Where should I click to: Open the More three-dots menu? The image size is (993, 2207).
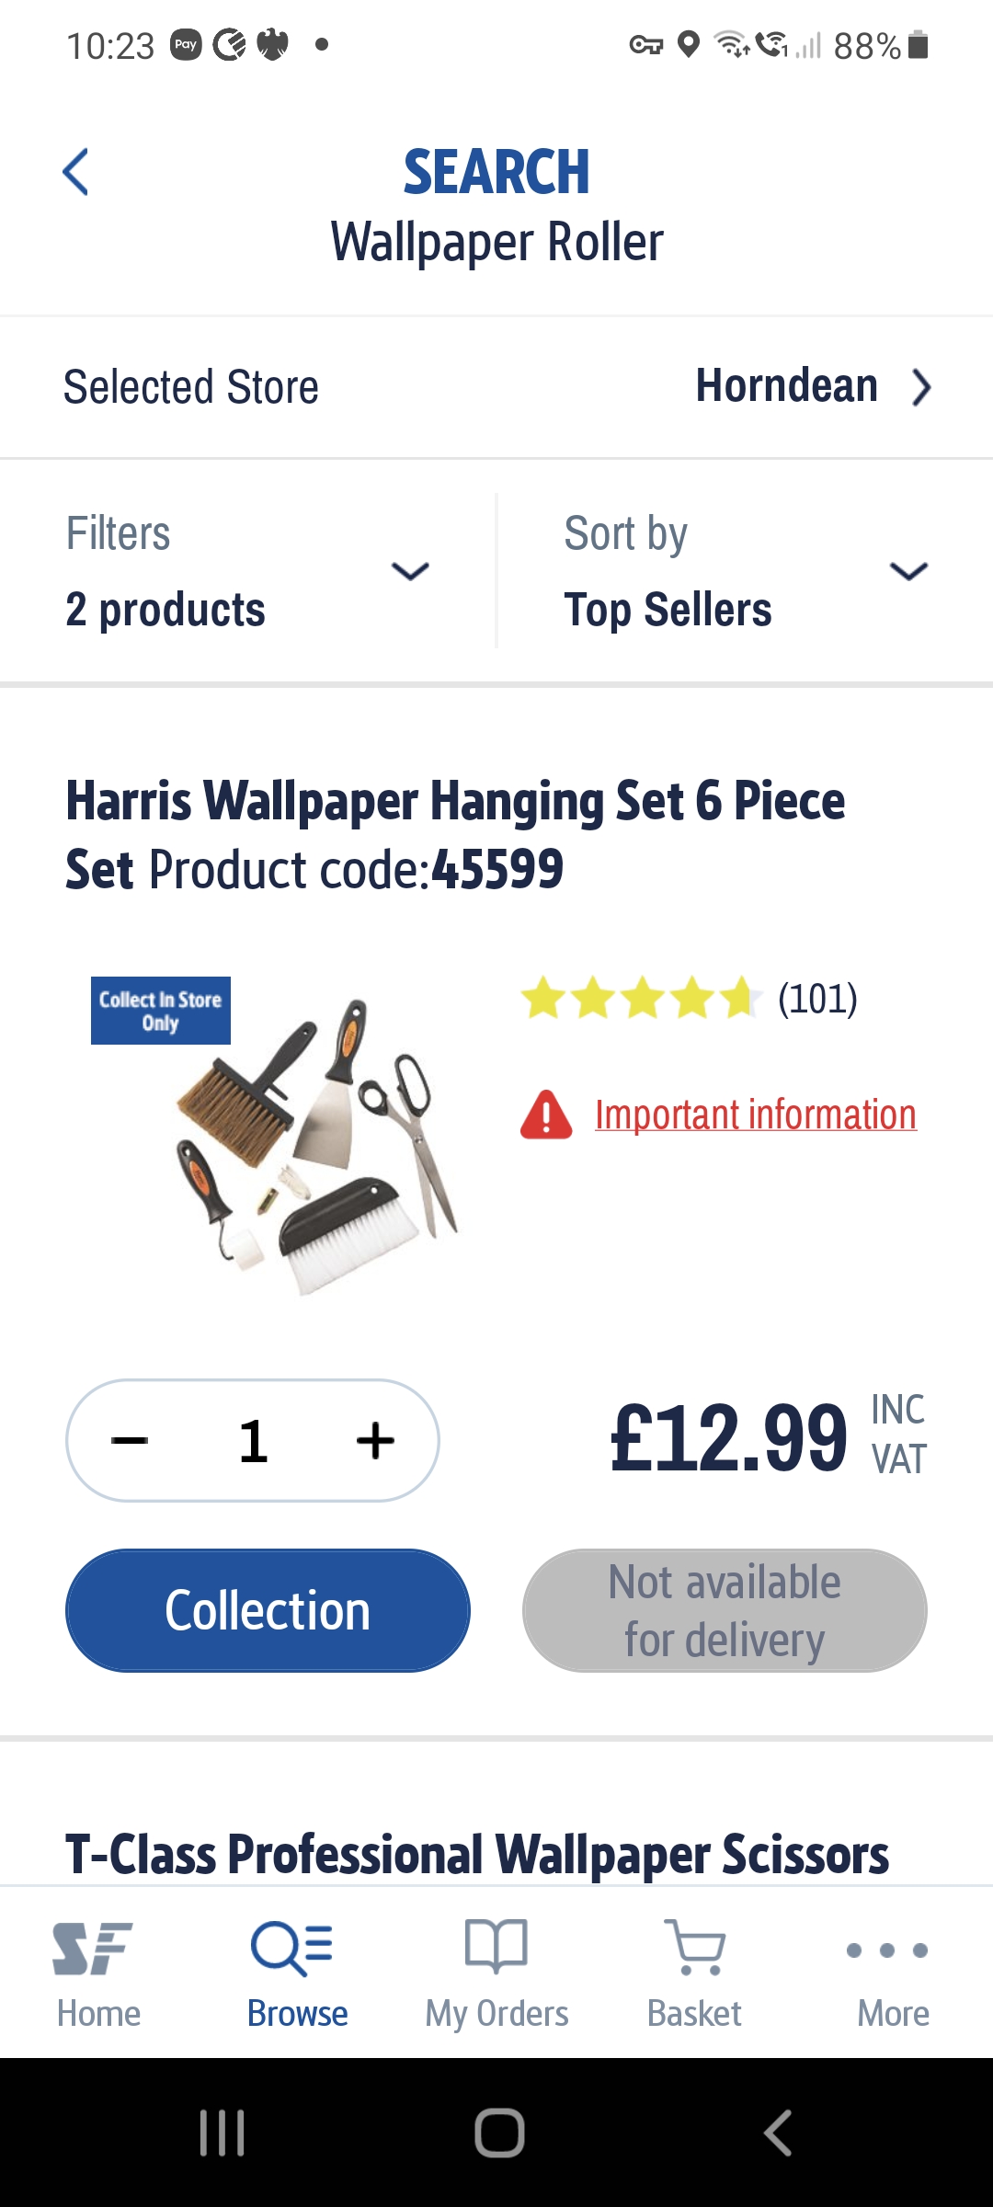887,1950
